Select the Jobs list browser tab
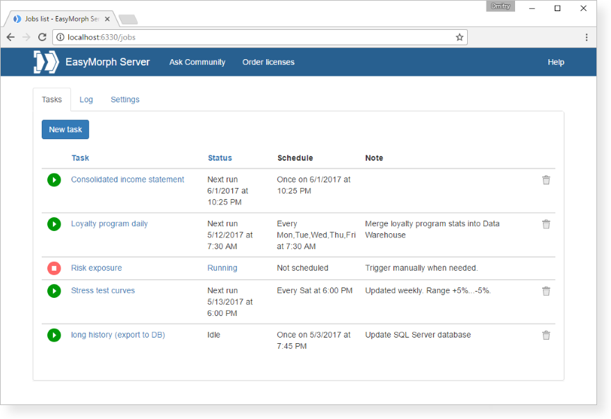611x419 pixels. click(x=62, y=19)
